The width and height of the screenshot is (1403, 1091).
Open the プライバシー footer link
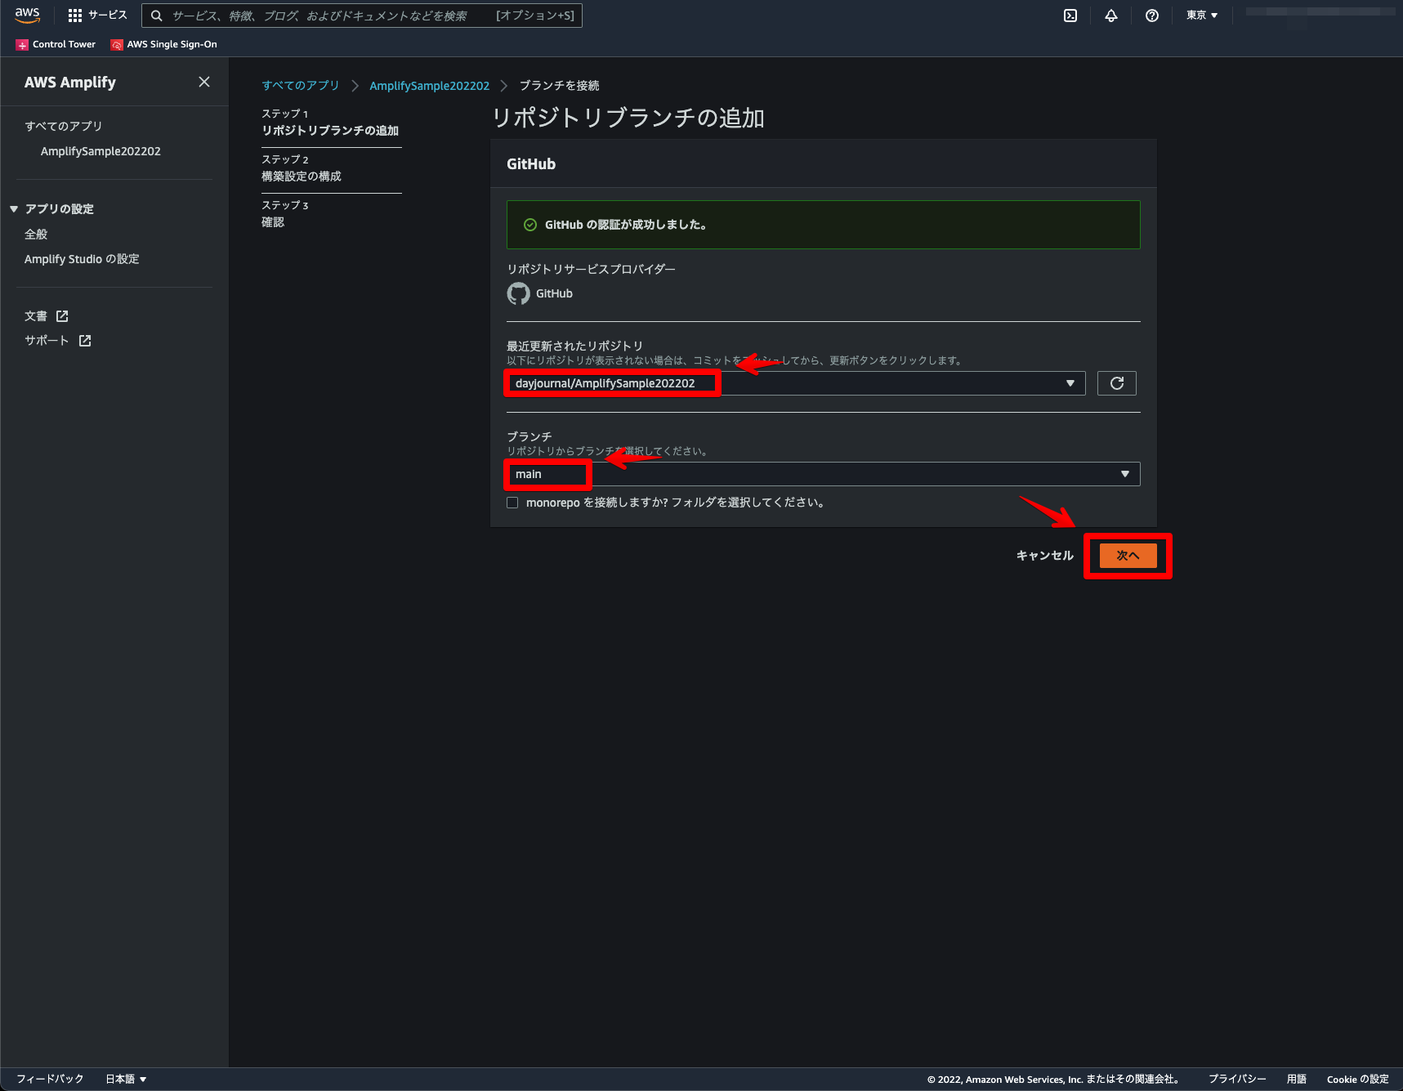(1237, 1079)
